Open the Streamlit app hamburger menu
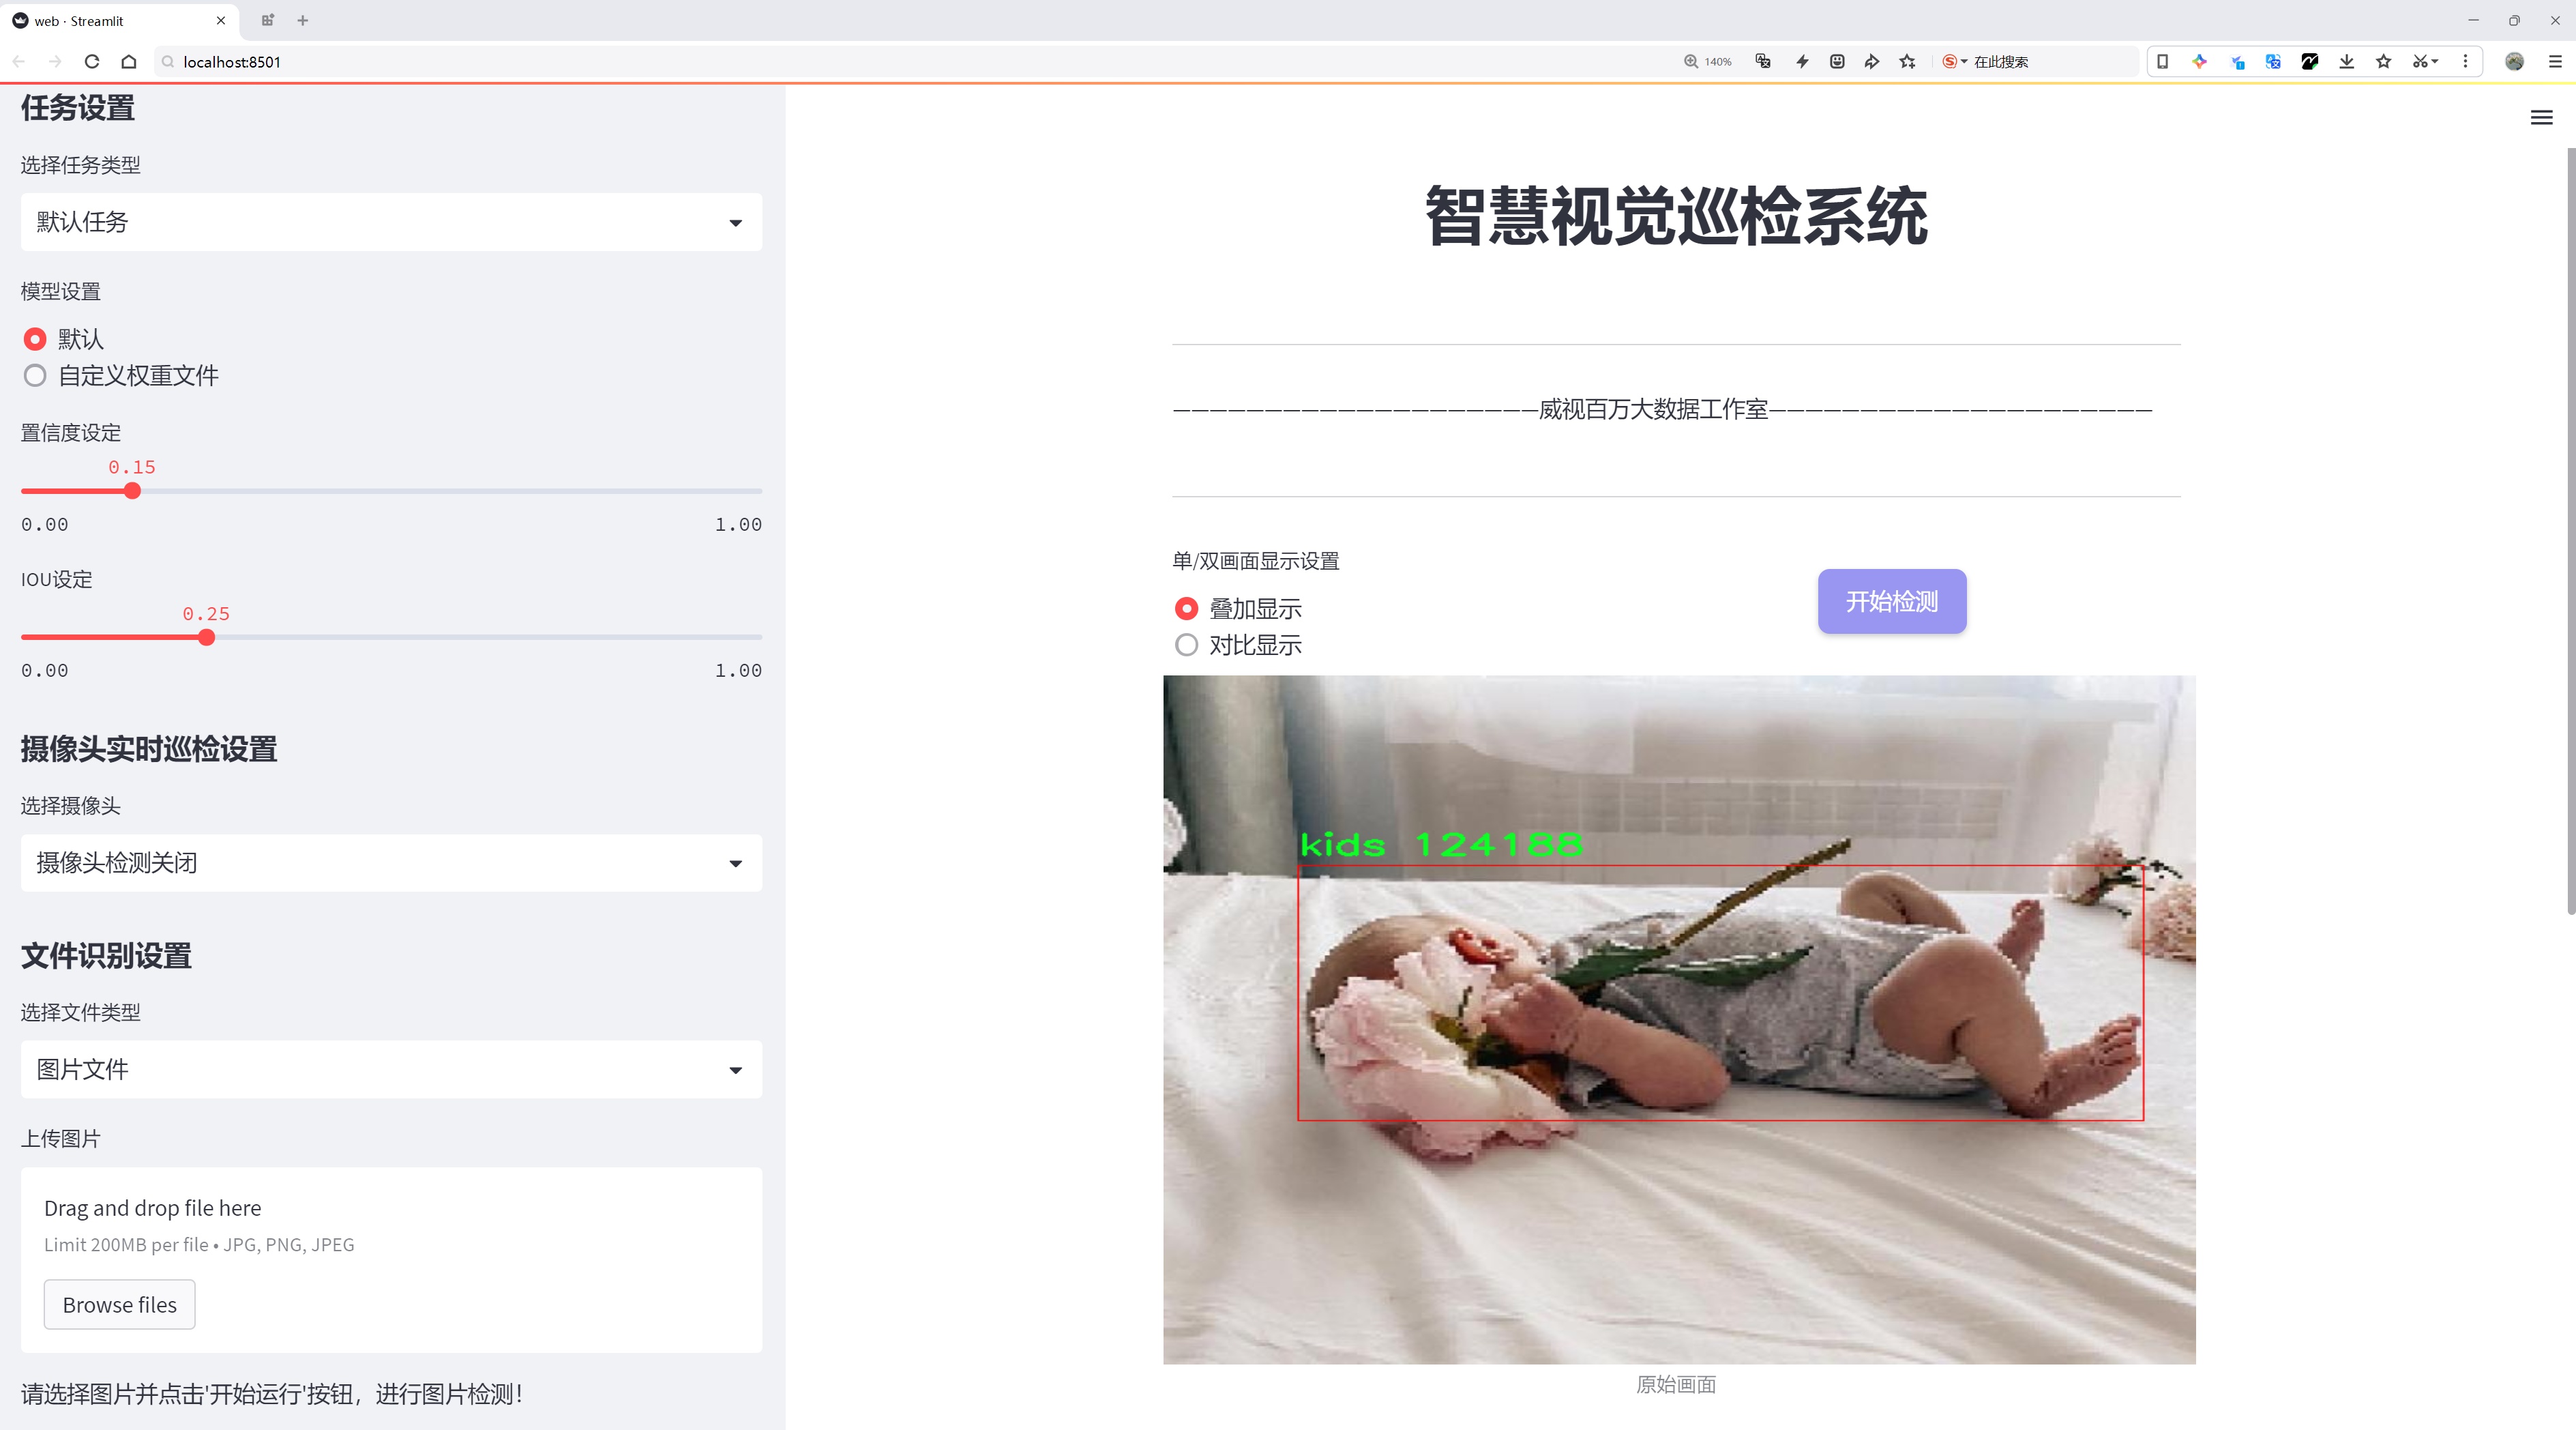2576x1430 pixels. 2541,118
